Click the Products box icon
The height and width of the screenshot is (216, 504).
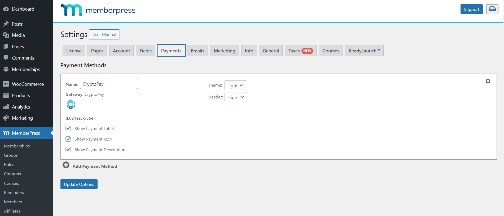[6, 95]
